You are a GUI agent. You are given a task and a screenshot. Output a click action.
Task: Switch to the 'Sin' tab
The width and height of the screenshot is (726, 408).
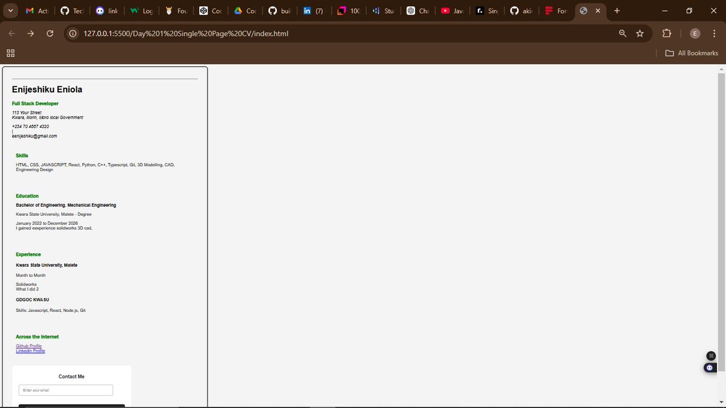pyautogui.click(x=488, y=11)
